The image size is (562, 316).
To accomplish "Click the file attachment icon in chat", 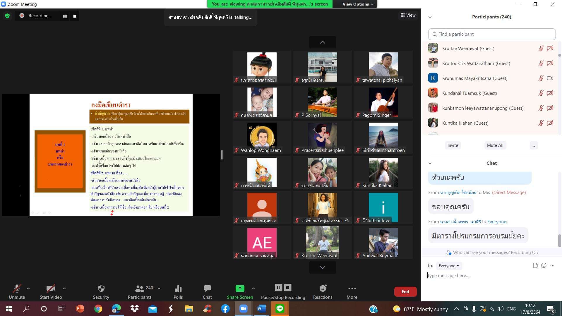I will 535,265.
